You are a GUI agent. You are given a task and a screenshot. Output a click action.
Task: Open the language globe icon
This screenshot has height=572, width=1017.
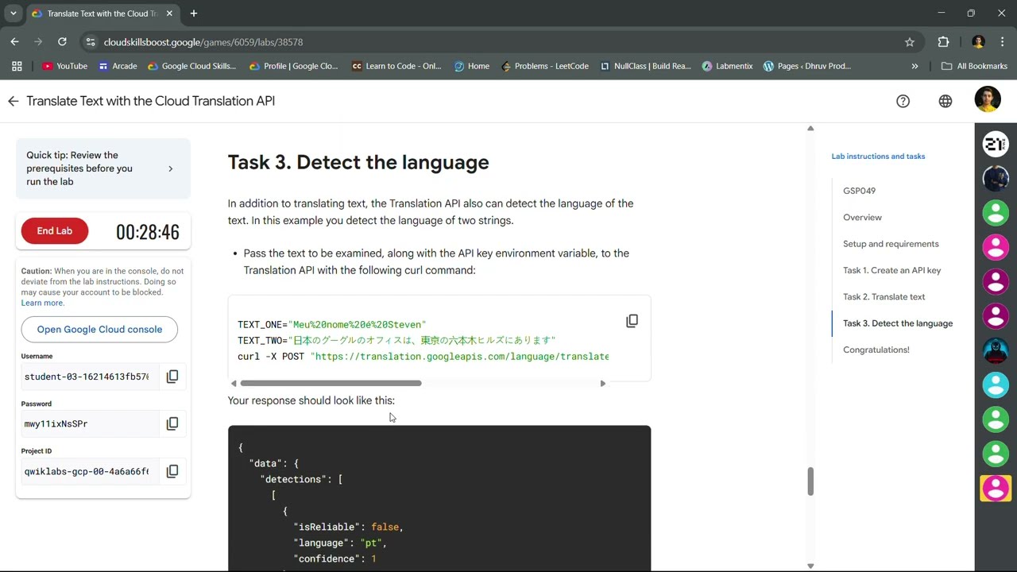(x=945, y=101)
